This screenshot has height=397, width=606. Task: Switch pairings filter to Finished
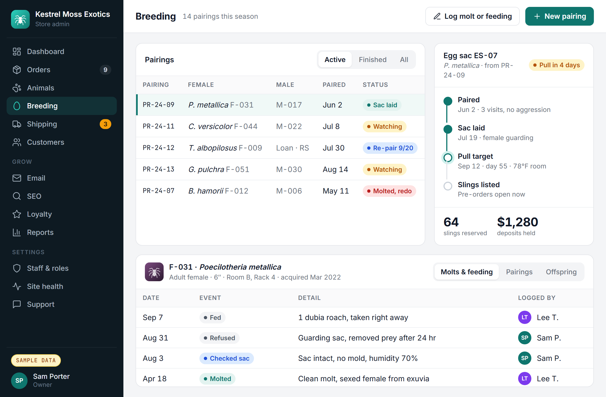pyautogui.click(x=372, y=60)
